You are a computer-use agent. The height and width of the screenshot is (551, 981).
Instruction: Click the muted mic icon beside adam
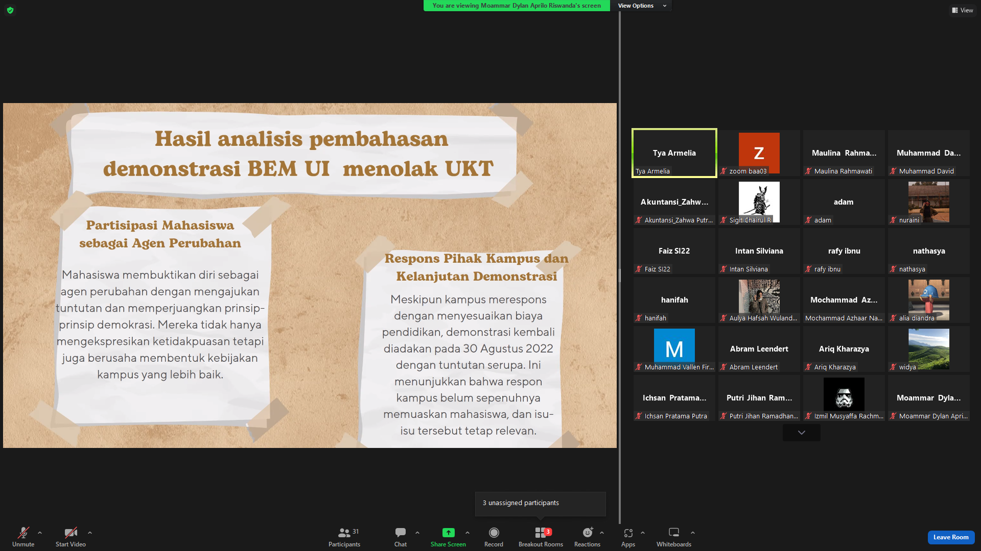tap(808, 220)
